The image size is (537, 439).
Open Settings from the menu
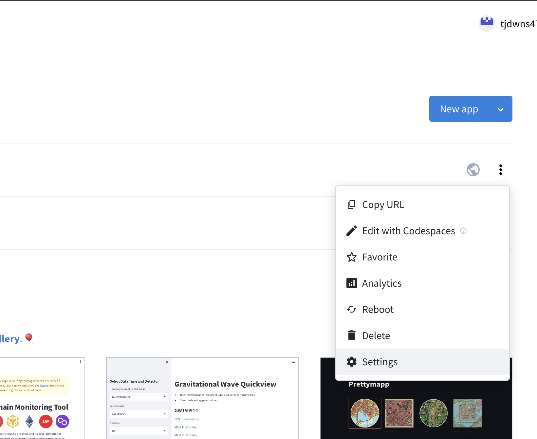(422, 362)
